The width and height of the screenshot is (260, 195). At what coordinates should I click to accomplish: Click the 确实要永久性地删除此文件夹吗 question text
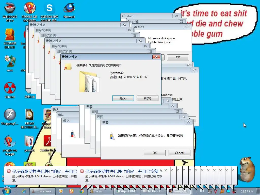coord(99,65)
